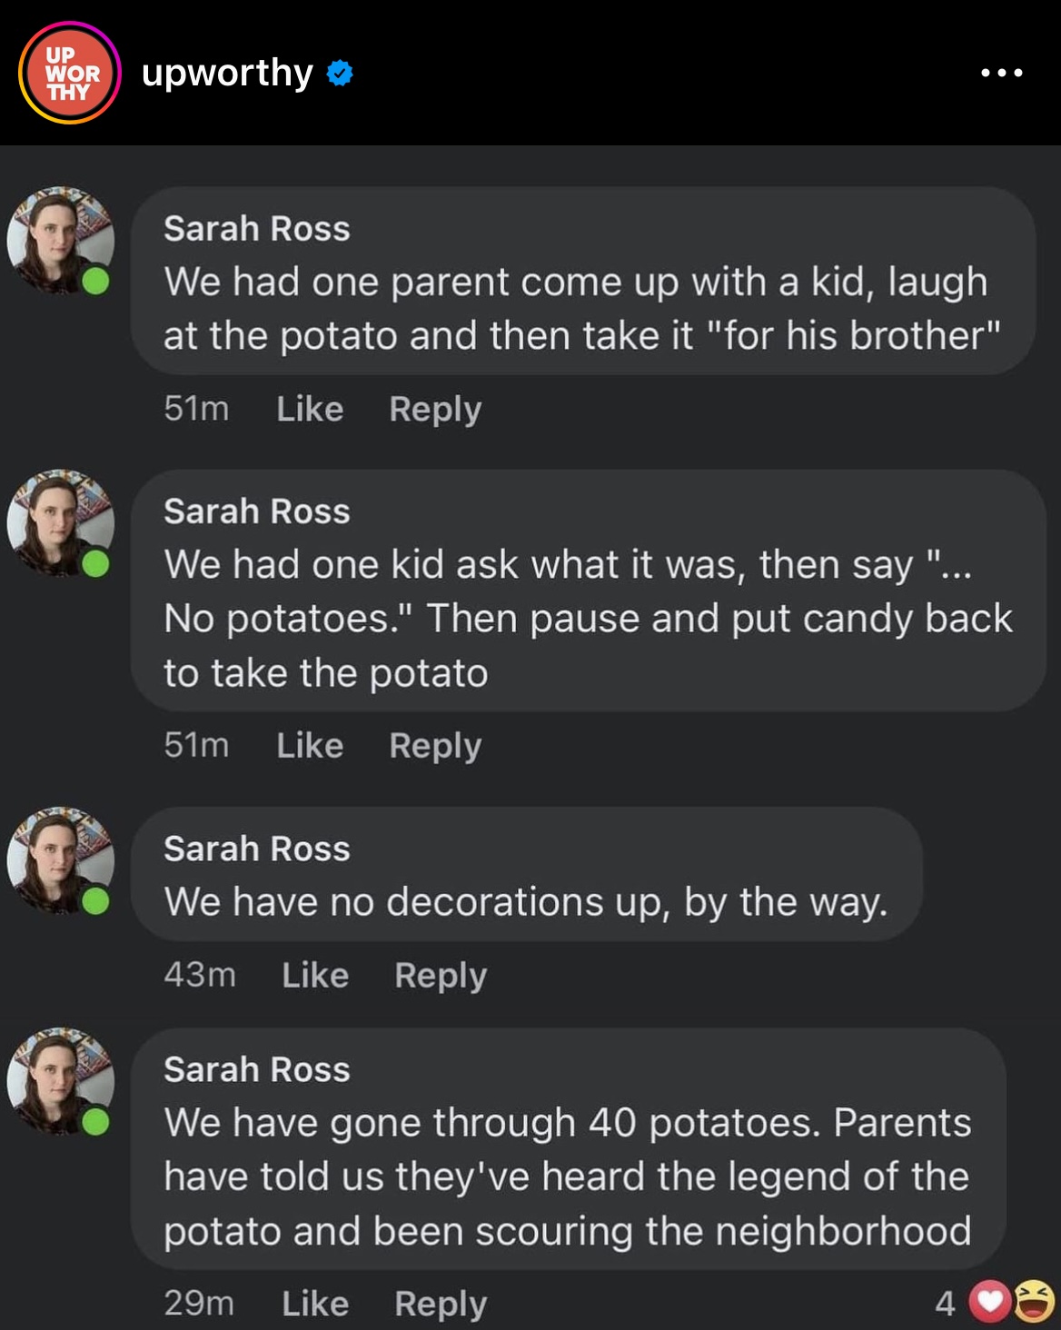
Task: Click the heart reaction icon
Action: tap(989, 1302)
